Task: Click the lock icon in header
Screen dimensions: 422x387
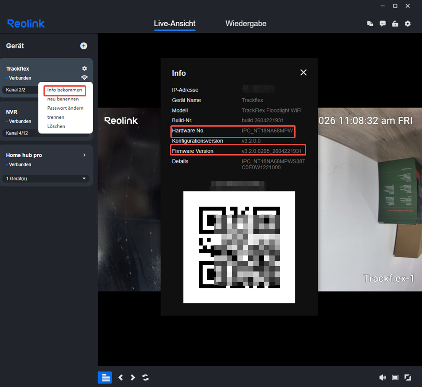Action: (x=395, y=24)
